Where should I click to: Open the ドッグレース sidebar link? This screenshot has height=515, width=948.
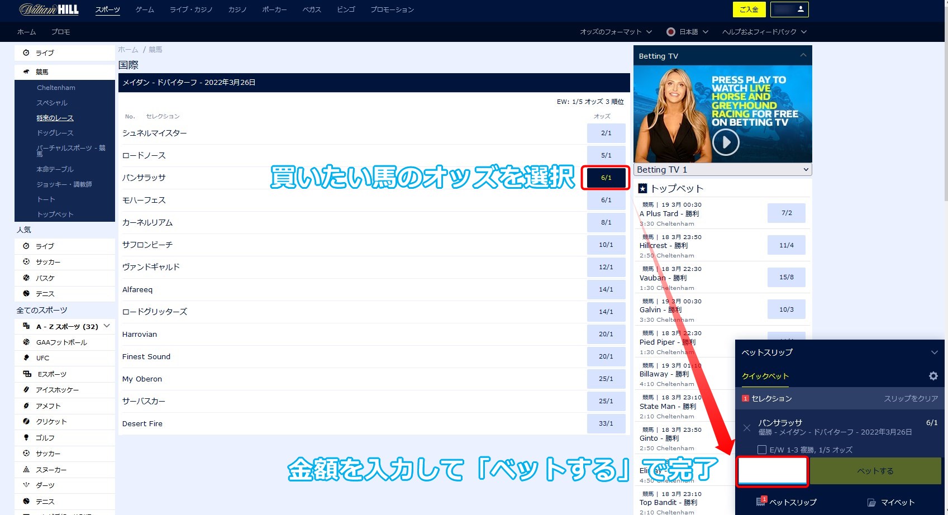click(x=55, y=133)
